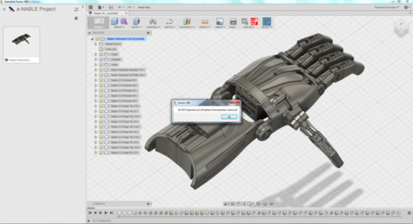This screenshot has height=224, width=413.
Task: Toggle visibility of Joints folder
Action: pyautogui.click(x=101, y=65)
